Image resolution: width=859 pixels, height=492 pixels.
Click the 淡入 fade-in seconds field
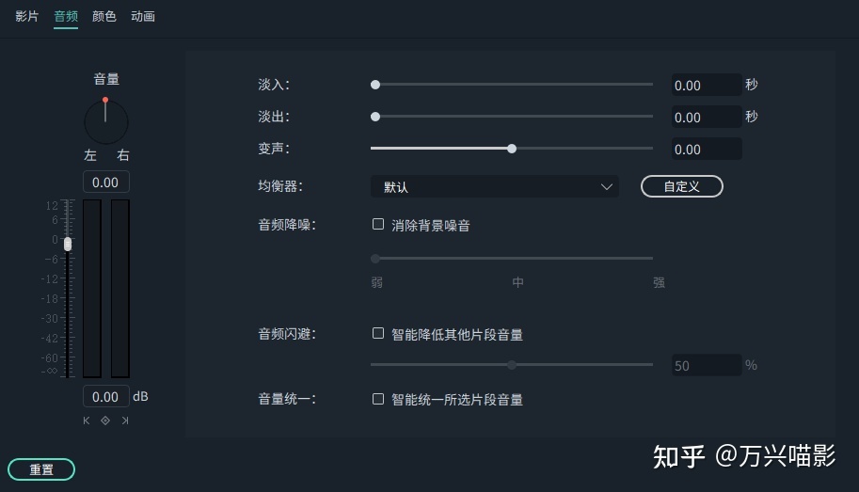coord(707,85)
